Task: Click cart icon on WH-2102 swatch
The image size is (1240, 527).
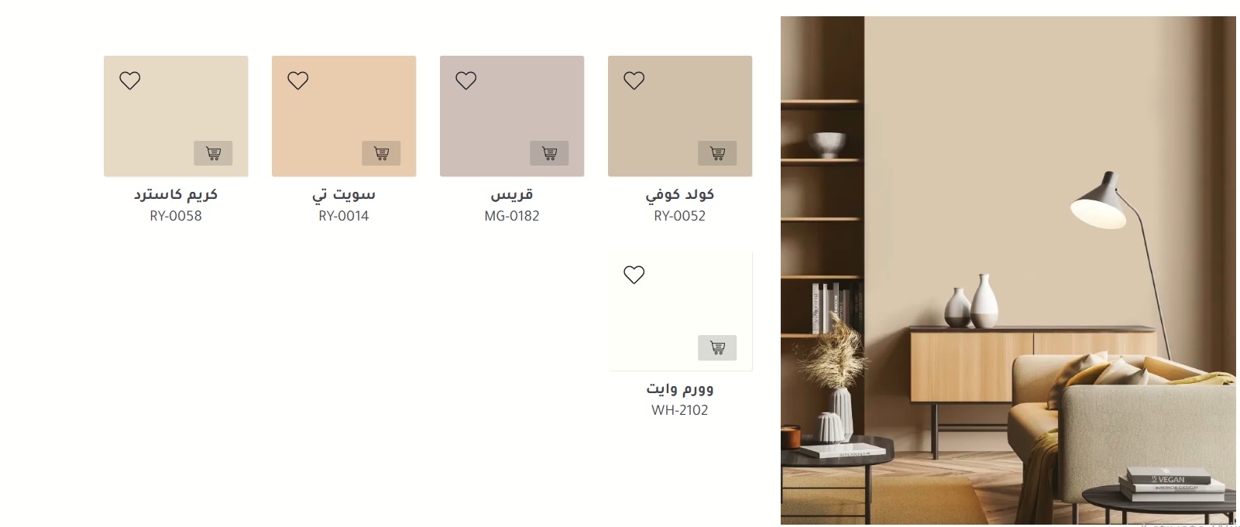Action: [717, 347]
